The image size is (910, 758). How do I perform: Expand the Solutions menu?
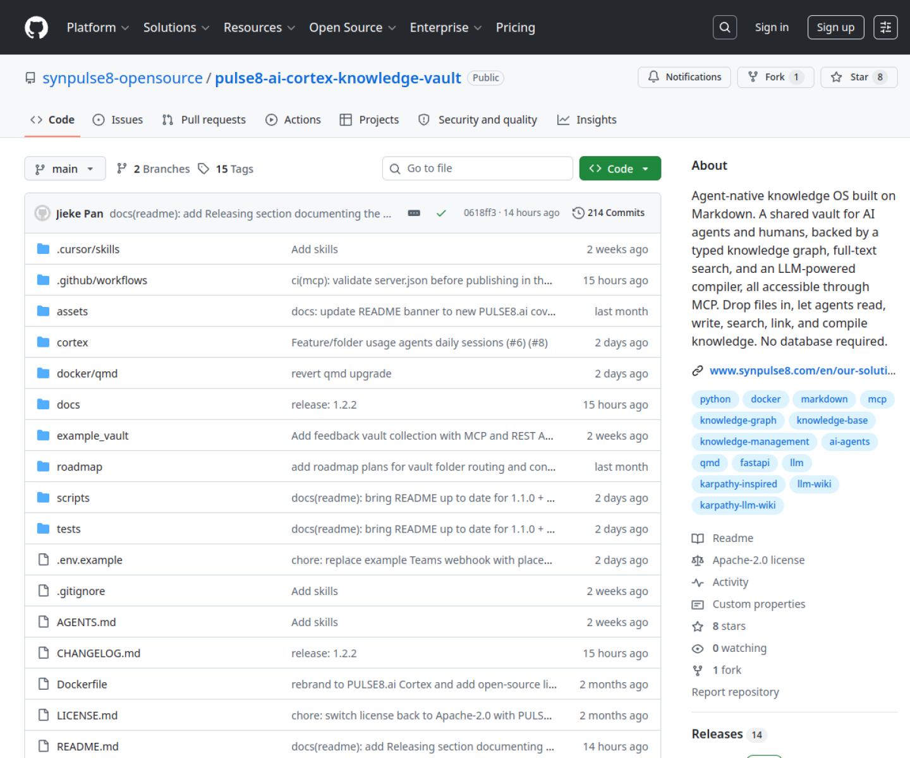pos(176,28)
